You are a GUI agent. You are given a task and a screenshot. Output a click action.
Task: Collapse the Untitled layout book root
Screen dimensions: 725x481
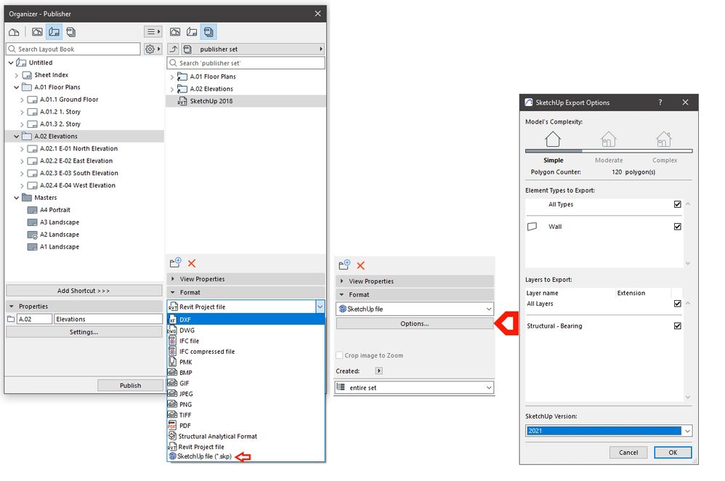[x=11, y=62]
